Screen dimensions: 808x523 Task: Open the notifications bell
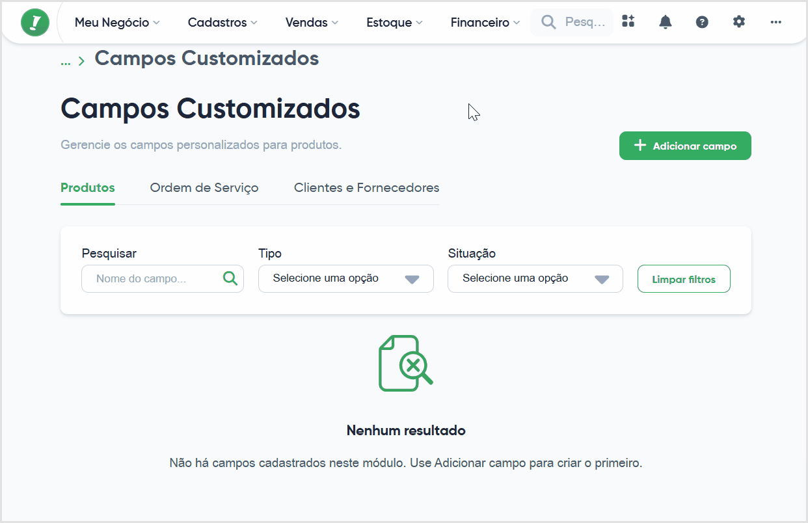pos(665,22)
